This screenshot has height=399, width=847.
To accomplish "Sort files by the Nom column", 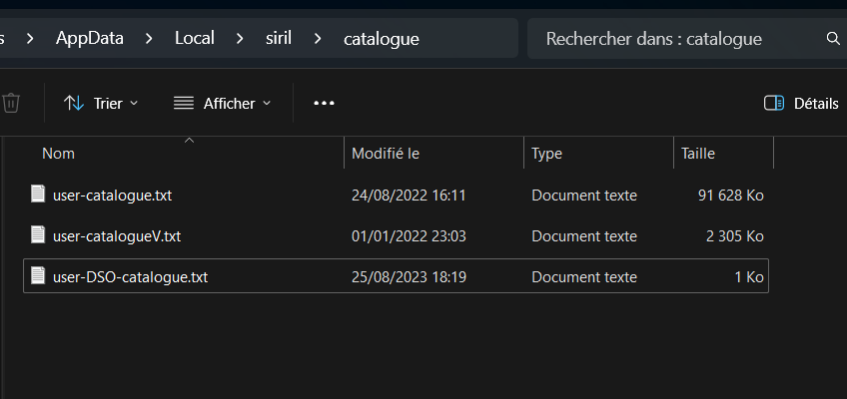I will click(x=59, y=154).
